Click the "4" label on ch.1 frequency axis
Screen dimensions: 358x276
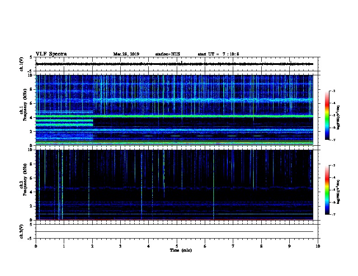click(31, 118)
